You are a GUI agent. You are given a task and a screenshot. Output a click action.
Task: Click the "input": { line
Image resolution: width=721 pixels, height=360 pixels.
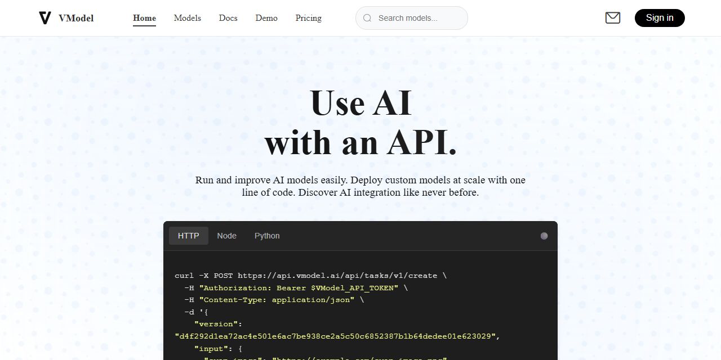218,349
